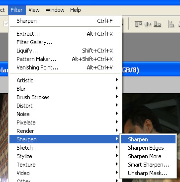The image size is (180, 182).
Task: Choose Extract... from the Filter menu
Action: click(65, 34)
